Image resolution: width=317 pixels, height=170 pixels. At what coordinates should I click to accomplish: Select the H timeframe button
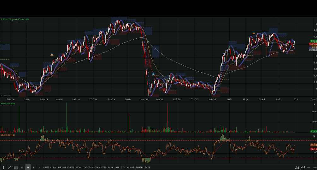28,167
